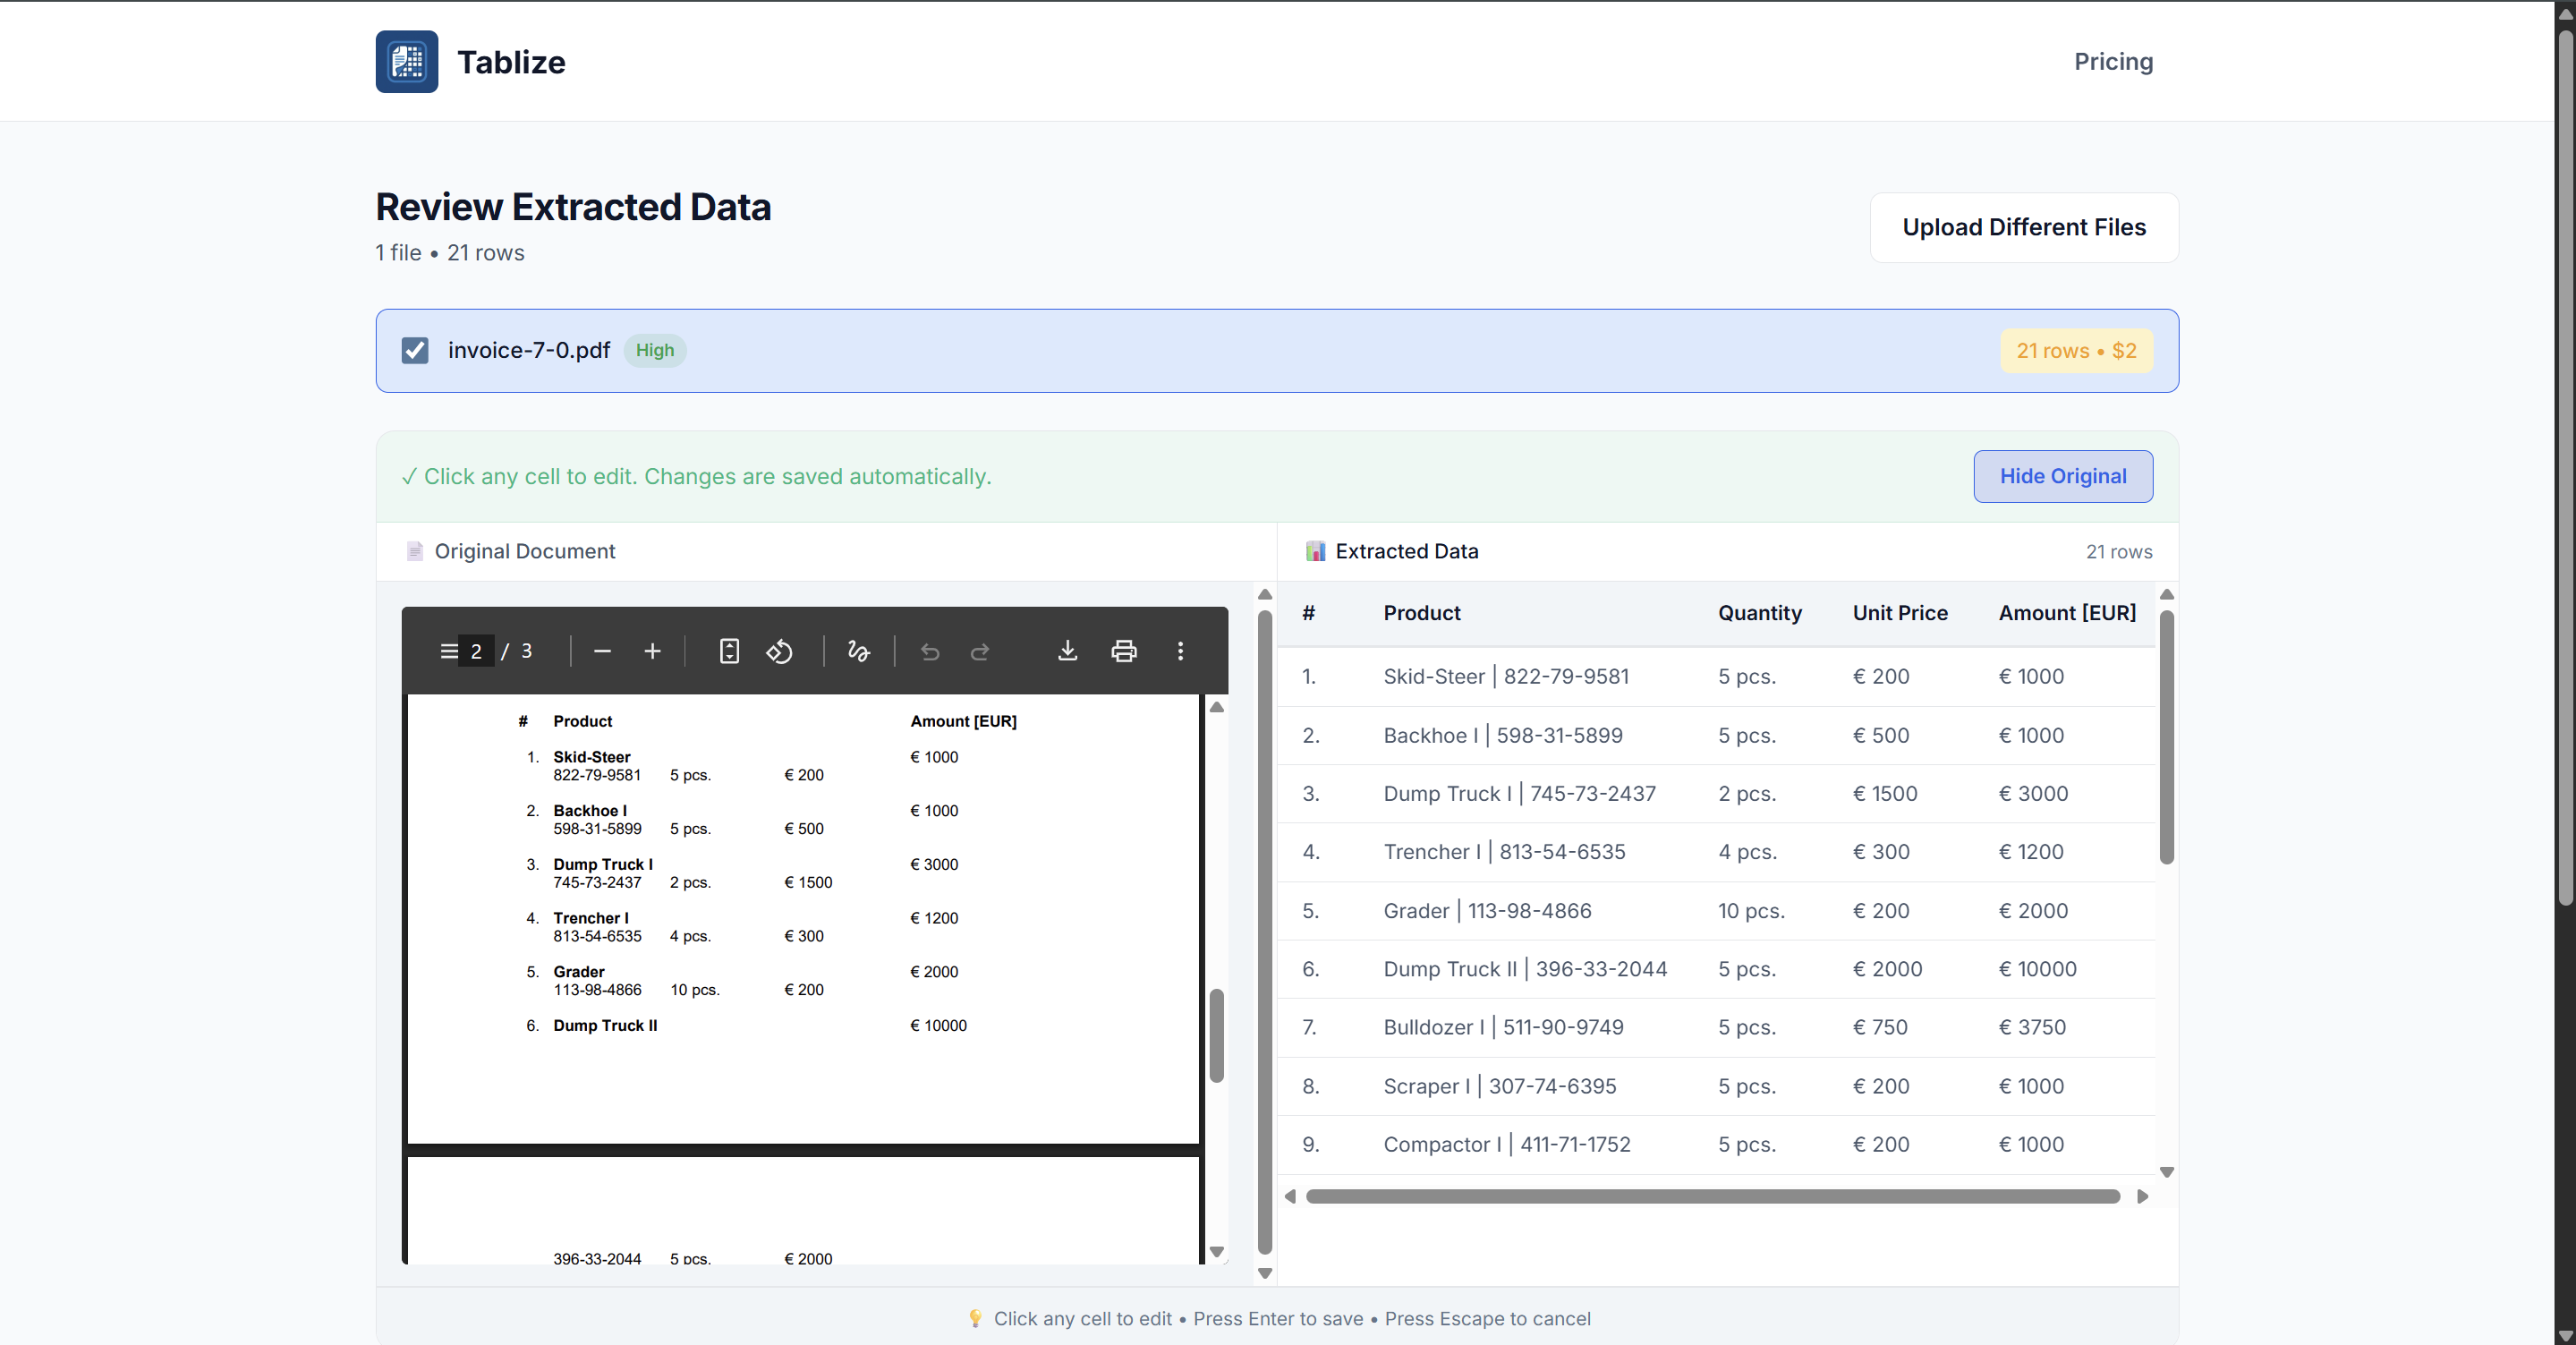Open the Pricing page

2112,62
